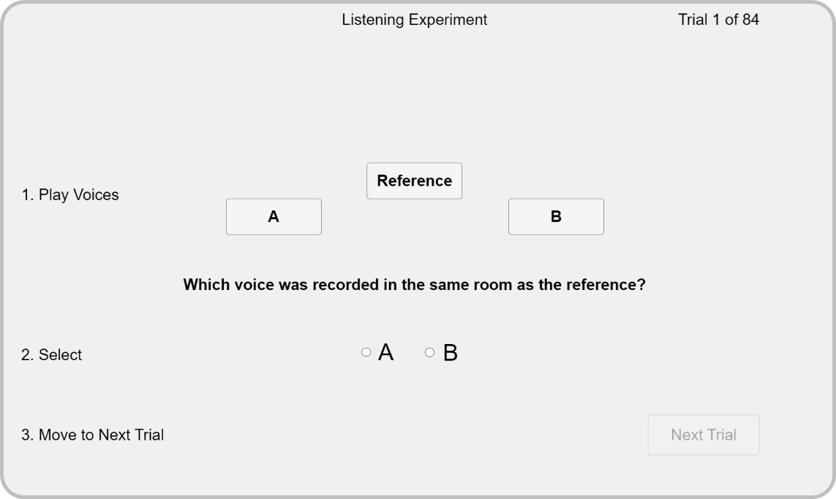Select the B radio button circle
Viewport: 836px width, 499px height.
point(429,352)
